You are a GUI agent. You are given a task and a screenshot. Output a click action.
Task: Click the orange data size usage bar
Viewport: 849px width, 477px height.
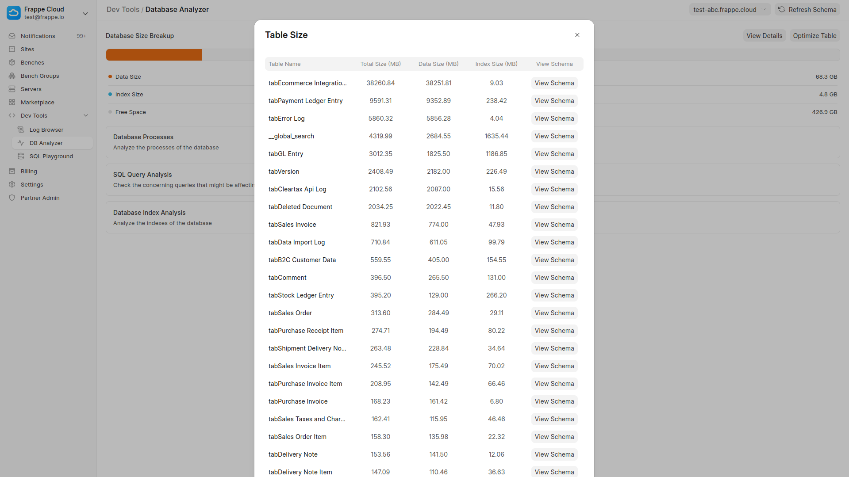point(154,55)
